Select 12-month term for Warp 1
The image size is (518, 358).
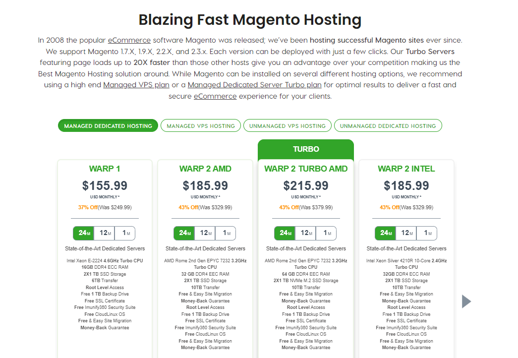[x=105, y=233]
